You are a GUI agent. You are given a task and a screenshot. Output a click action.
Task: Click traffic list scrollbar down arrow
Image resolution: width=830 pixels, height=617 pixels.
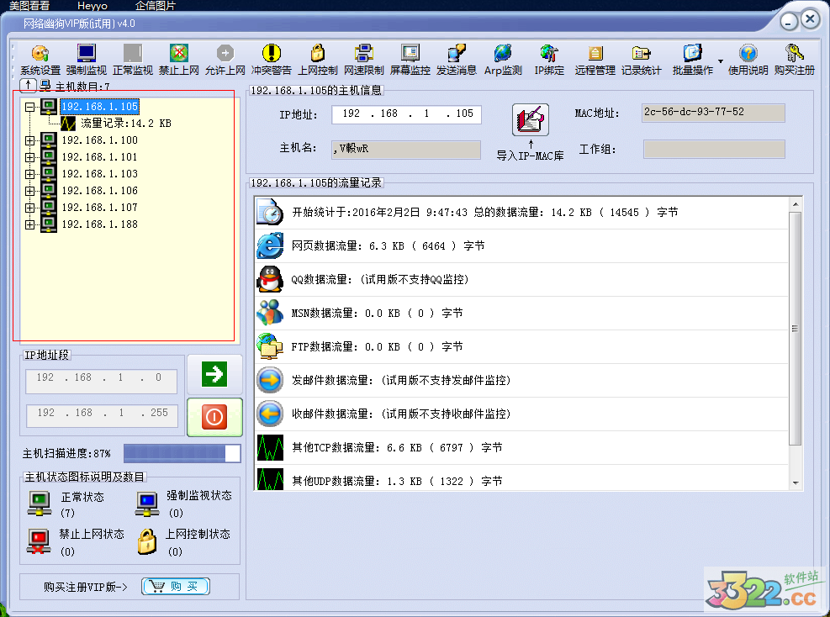click(x=795, y=483)
